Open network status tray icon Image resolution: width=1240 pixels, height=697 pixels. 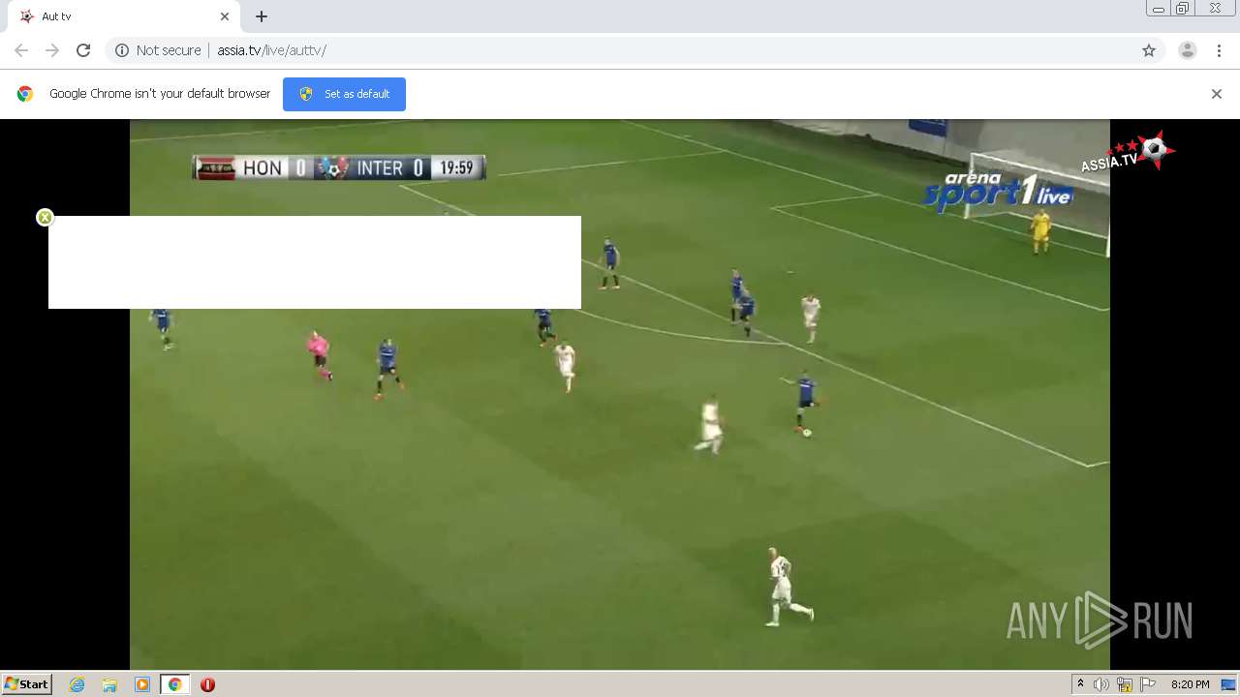(x=1125, y=684)
